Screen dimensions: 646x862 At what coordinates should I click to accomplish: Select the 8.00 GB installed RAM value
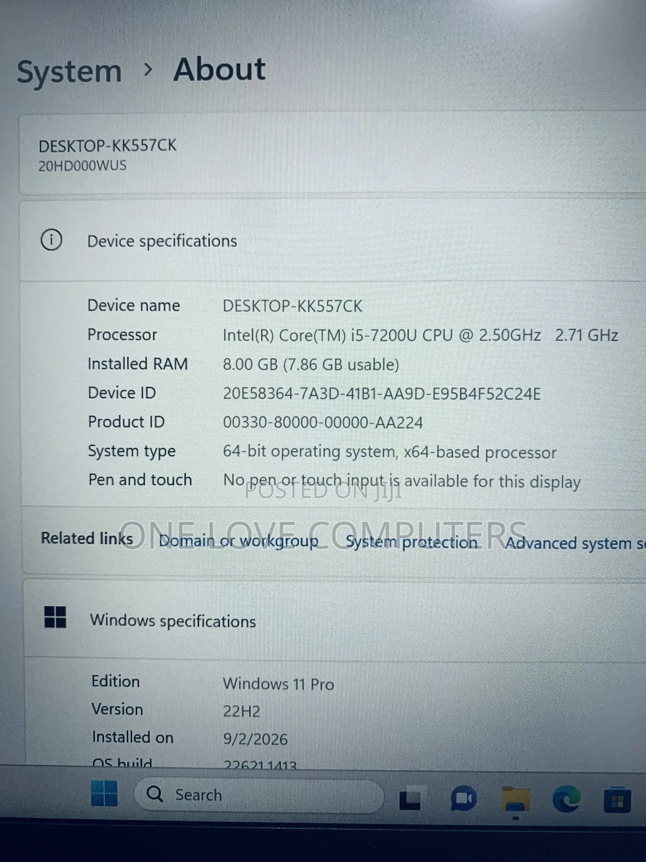click(311, 364)
